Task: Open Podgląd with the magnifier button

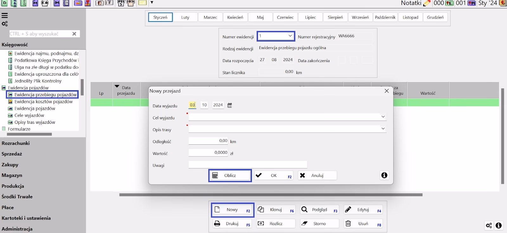Action: coord(319,210)
